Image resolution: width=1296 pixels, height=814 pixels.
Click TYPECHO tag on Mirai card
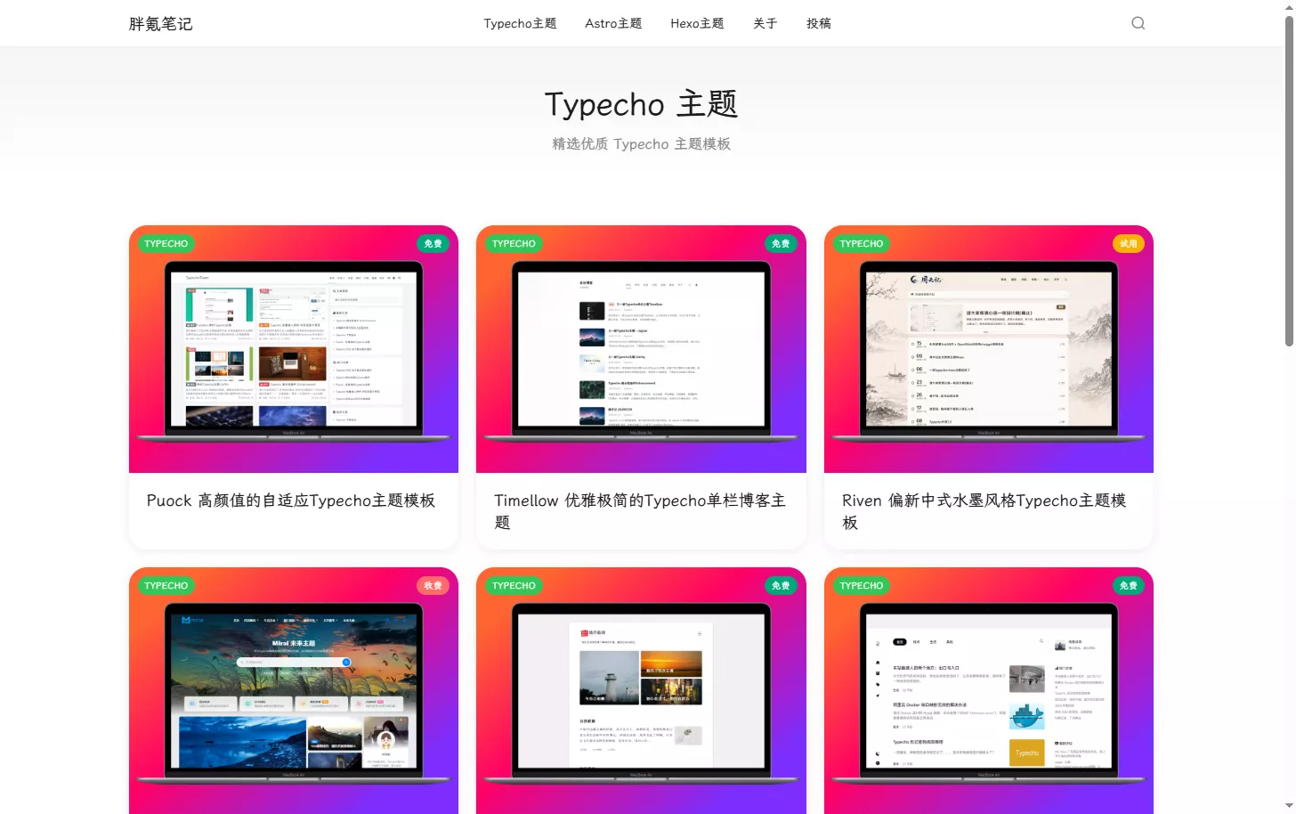click(166, 585)
